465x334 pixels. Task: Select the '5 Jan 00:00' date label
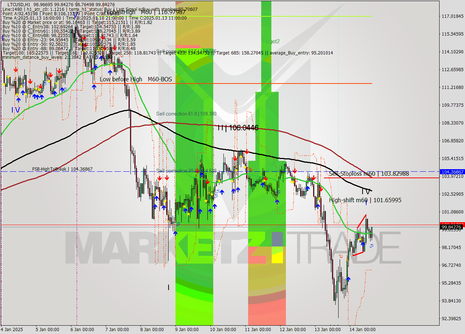pos(48,330)
